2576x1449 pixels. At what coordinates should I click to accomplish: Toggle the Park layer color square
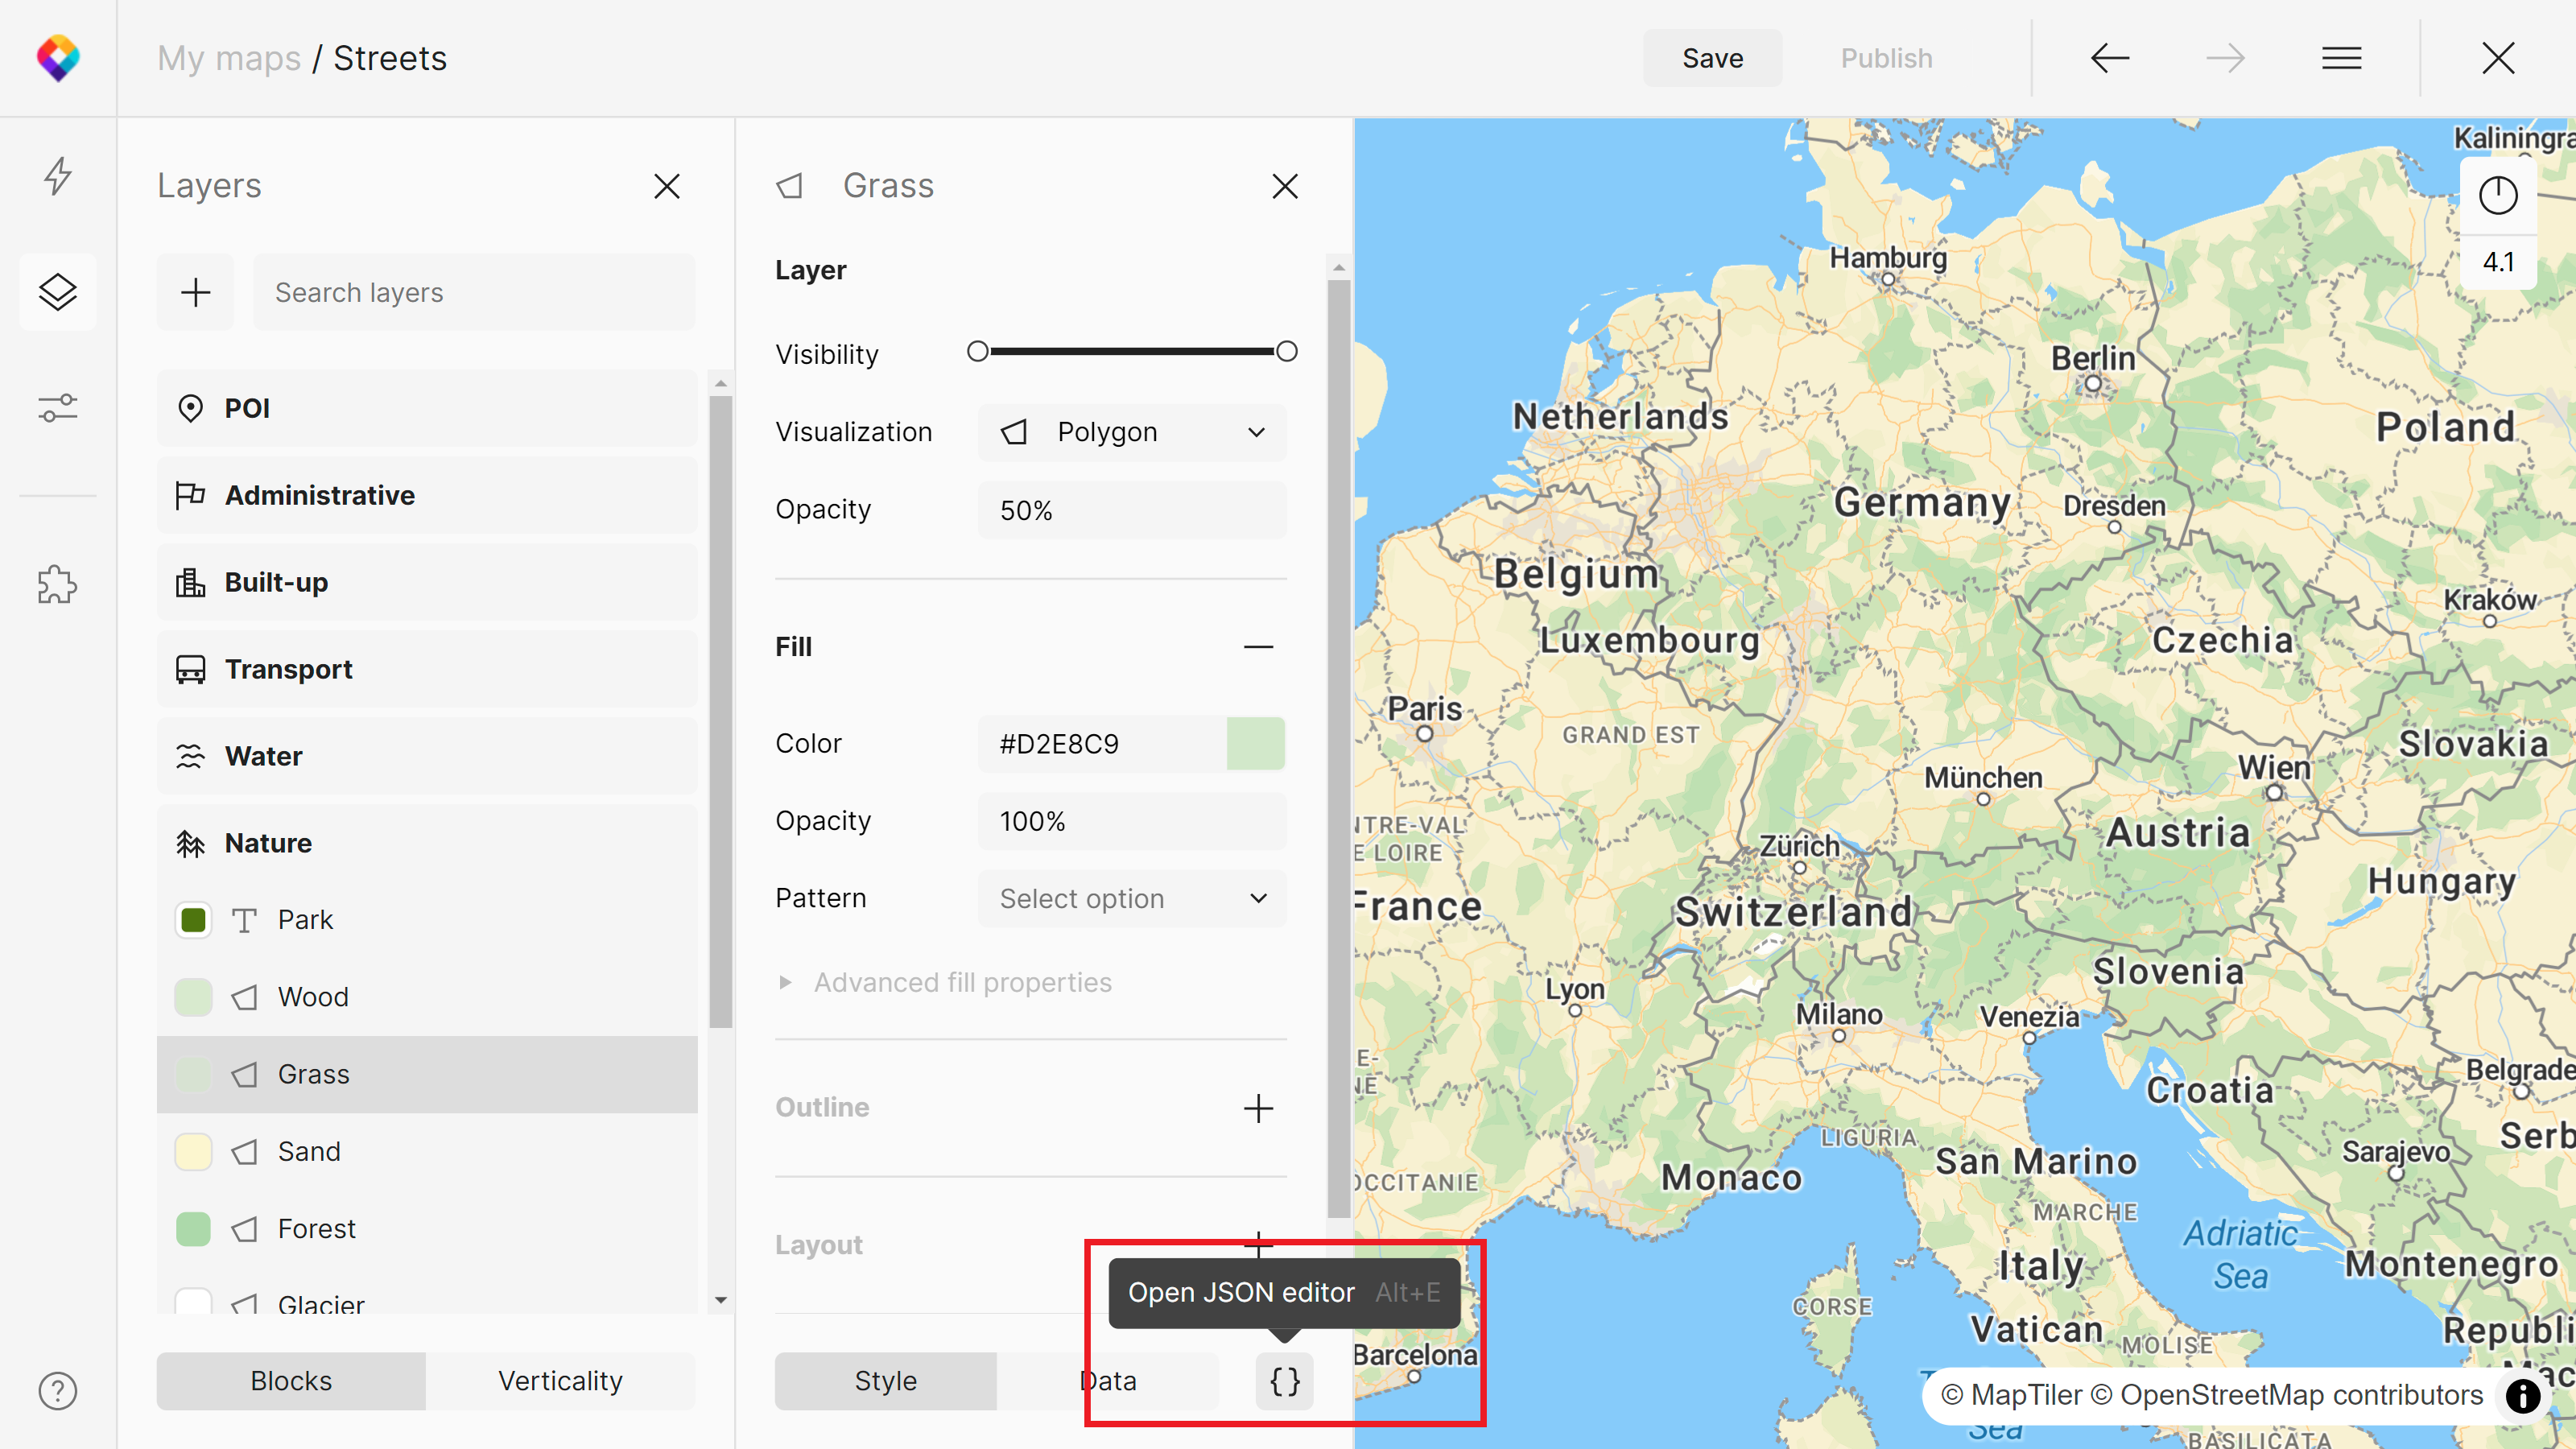(x=193, y=920)
